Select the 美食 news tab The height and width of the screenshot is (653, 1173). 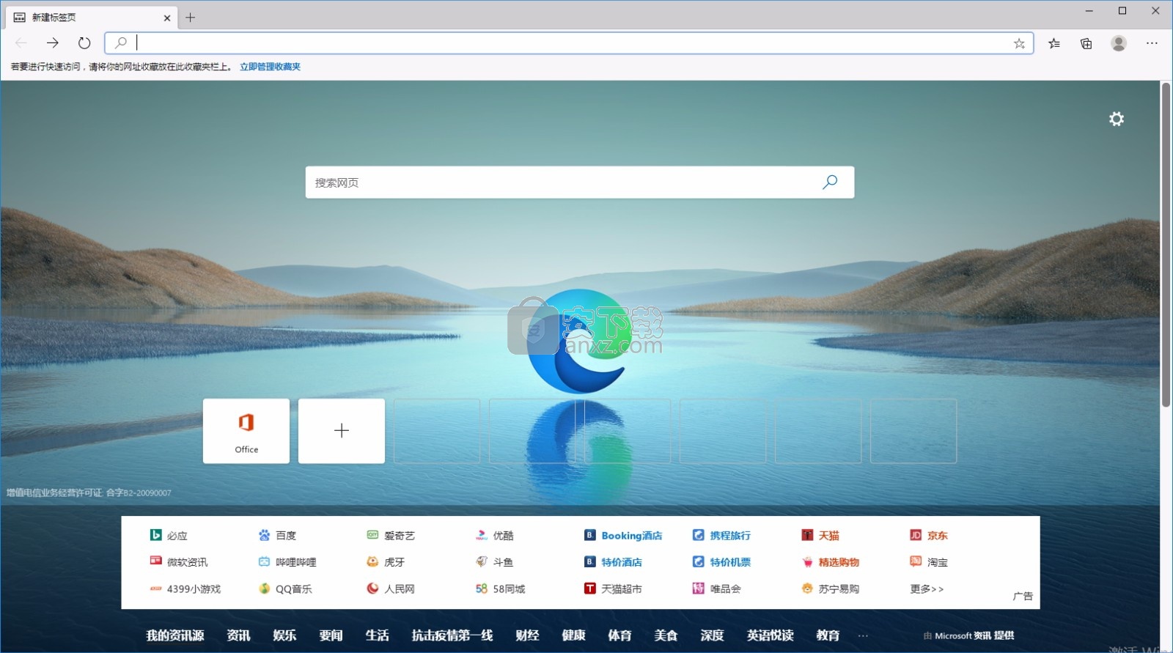click(x=666, y=635)
